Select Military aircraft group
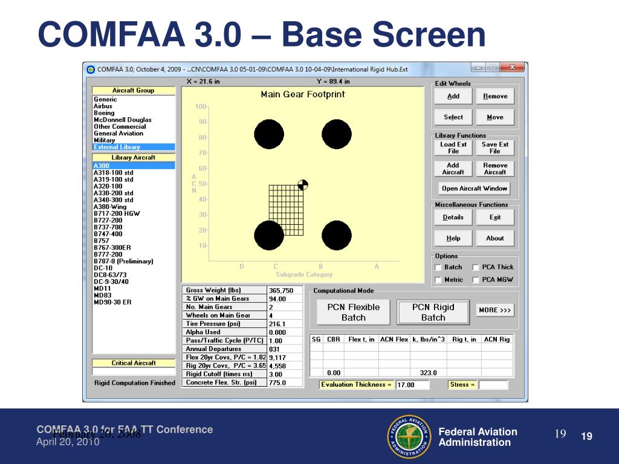 click(x=134, y=140)
